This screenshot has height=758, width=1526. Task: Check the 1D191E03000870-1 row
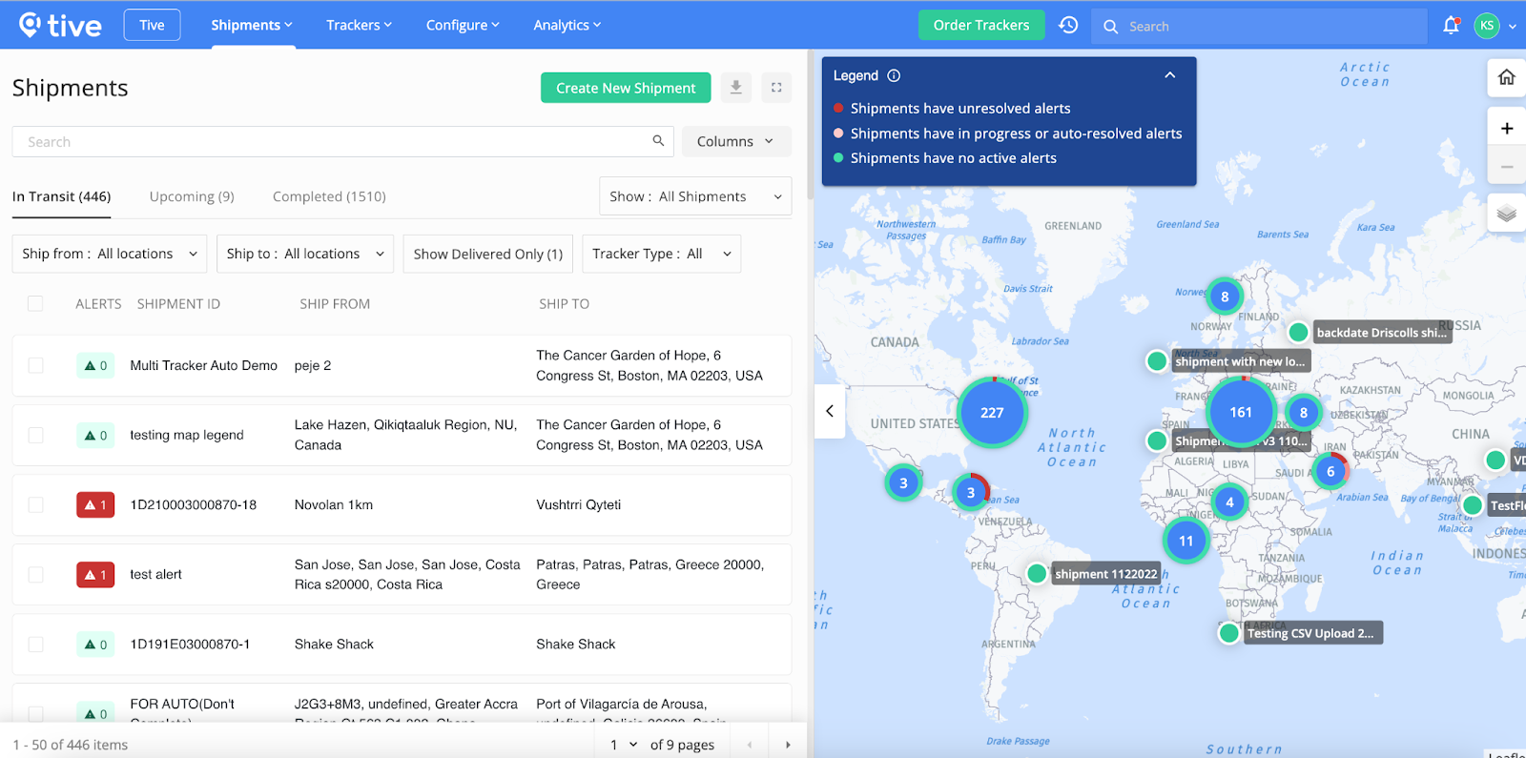pyautogui.click(x=35, y=644)
